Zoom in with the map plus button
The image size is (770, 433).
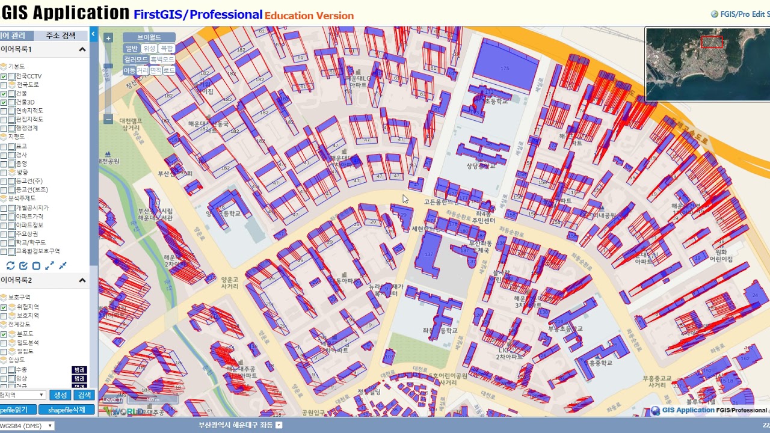(108, 38)
